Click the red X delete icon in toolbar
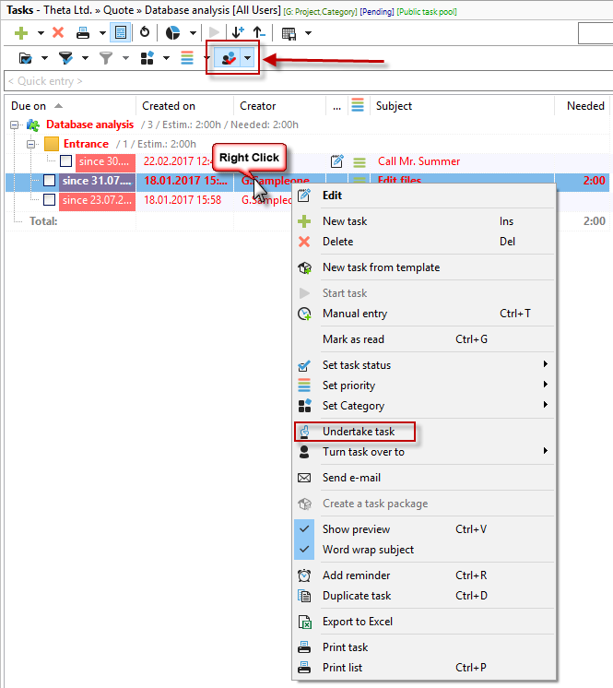613x688 pixels. (58, 33)
